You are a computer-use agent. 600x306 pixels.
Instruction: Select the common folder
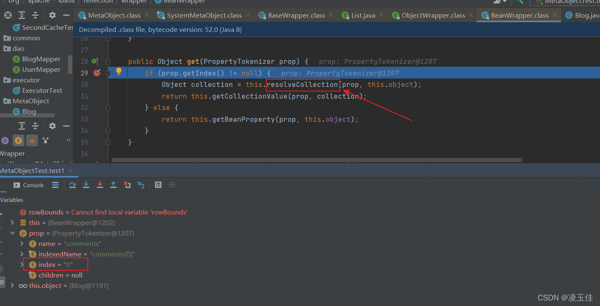(26, 38)
